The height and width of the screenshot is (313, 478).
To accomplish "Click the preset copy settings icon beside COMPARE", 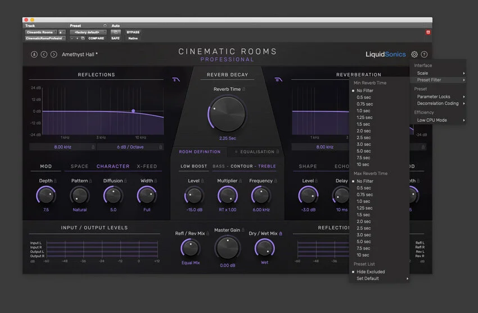I will point(83,38).
